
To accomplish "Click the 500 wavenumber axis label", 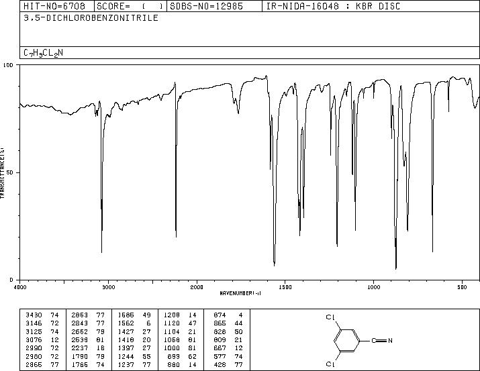I will coord(462,287).
